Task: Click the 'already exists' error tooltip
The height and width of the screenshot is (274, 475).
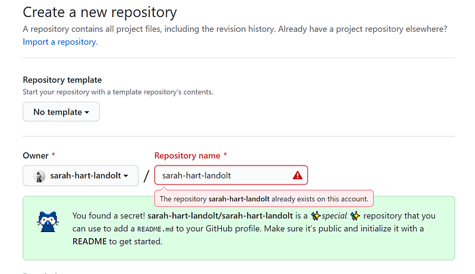Action: 264,199
